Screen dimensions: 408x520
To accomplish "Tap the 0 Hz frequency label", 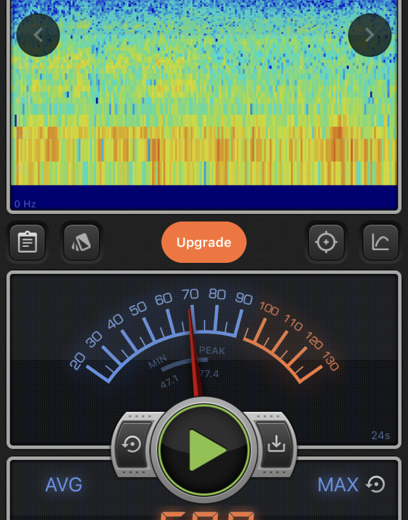I will click(26, 204).
